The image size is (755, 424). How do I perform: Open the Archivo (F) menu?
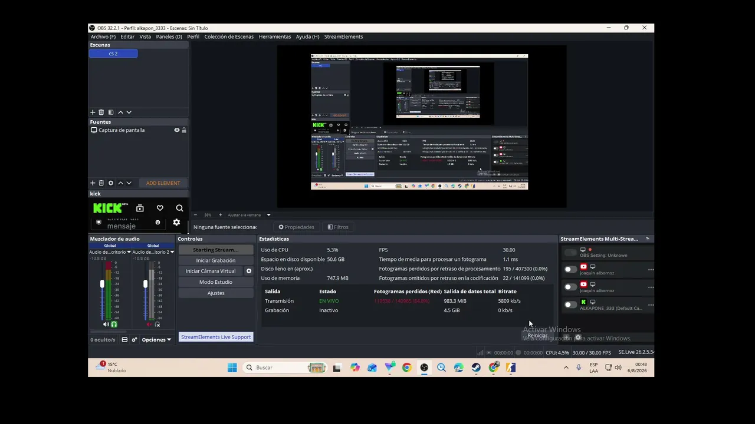(103, 37)
